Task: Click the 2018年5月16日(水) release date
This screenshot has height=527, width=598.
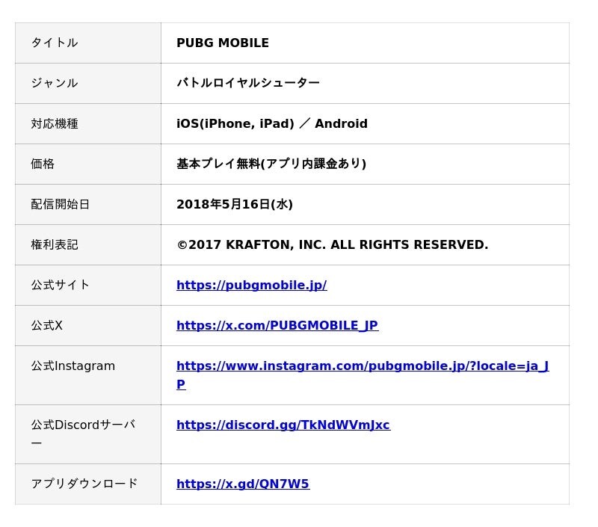Action: pyautogui.click(x=234, y=204)
